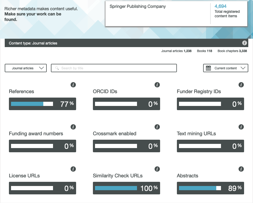Open the Current content period dropdown

(x=225, y=68)
